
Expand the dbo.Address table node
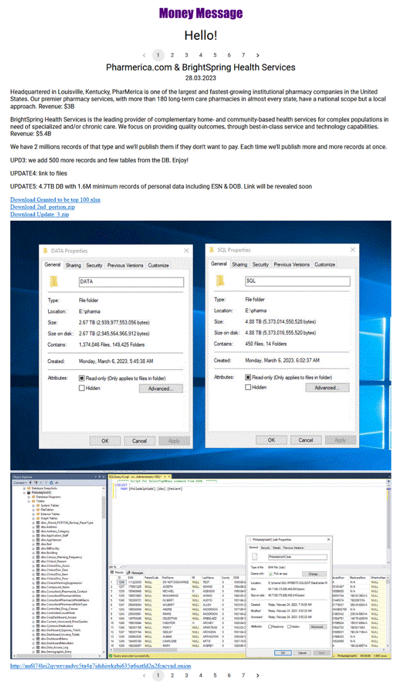click(33, 527)
